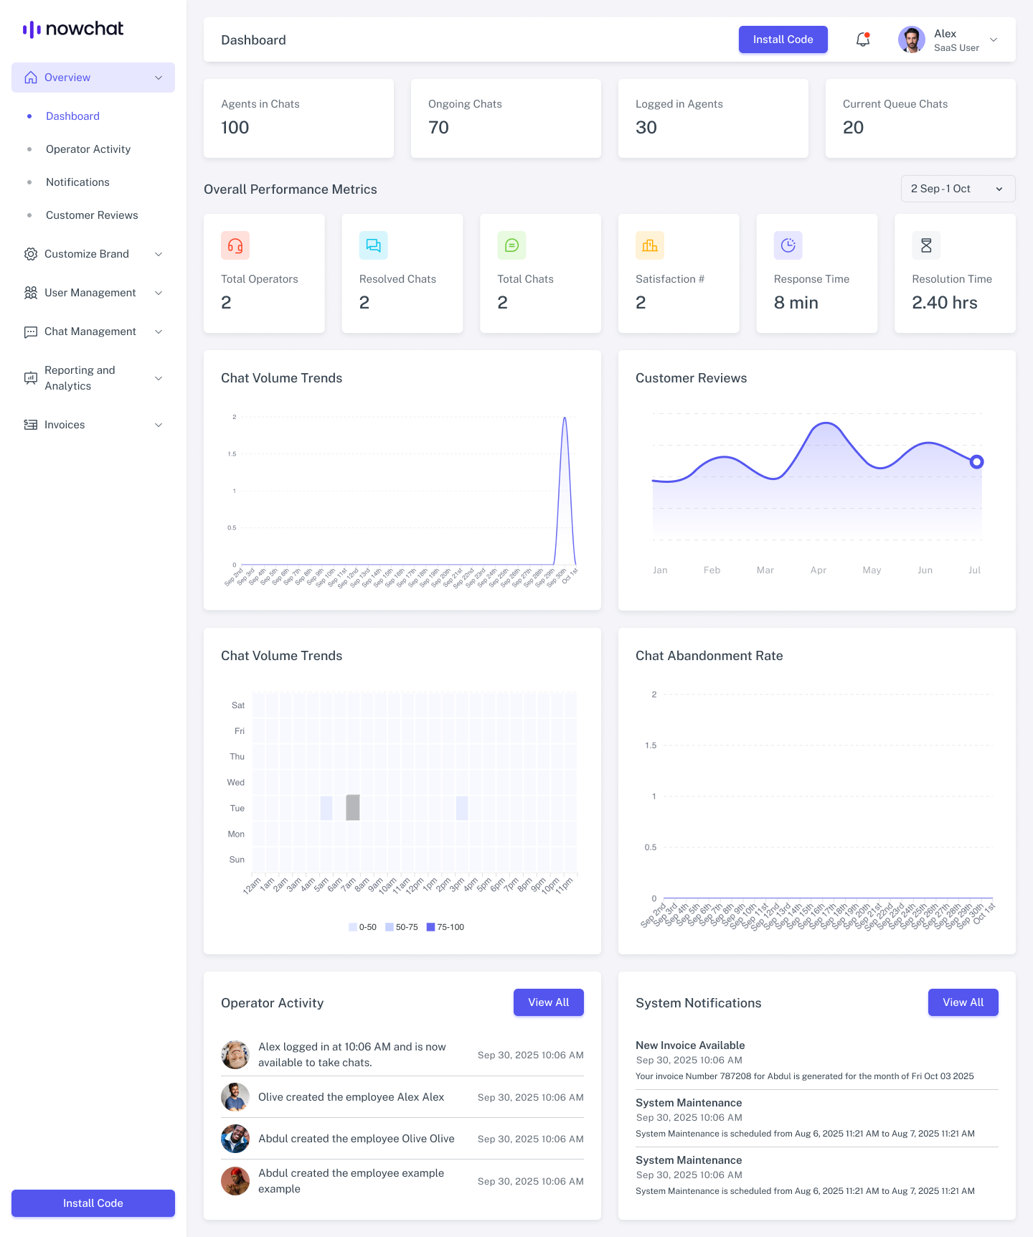This screenshot has height=1237, width=1033.
Task: Click the Response Time clock icon
Action: click(788, 245)
